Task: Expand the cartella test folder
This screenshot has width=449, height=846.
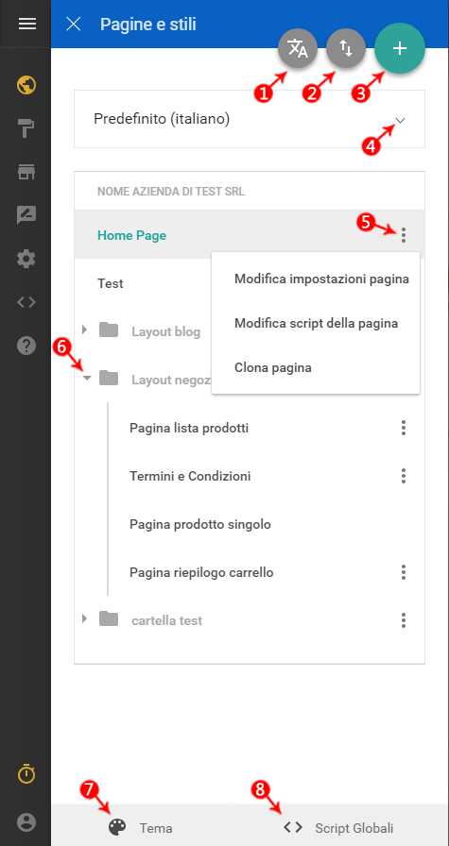Action: click(84, 618)
